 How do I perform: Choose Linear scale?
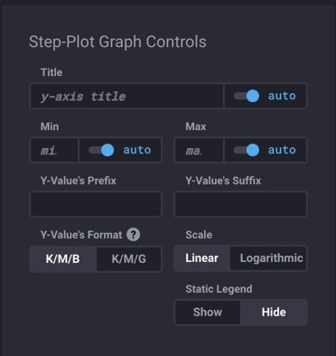tap(202, 258)
